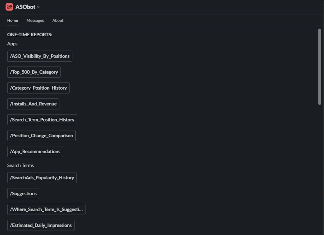324x235 pixels.
Task: Click the ASObot app icon
Action: tap(9, 7)
